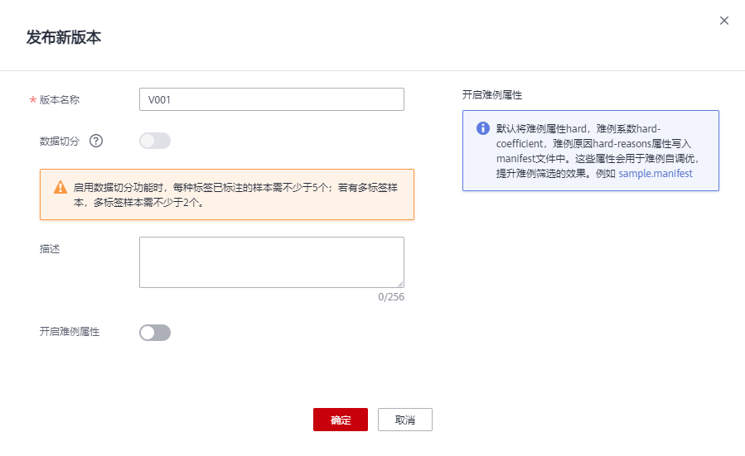Click the 描述 field label
Viewport: 745px width, 456px height.
[x=50, y=249]
